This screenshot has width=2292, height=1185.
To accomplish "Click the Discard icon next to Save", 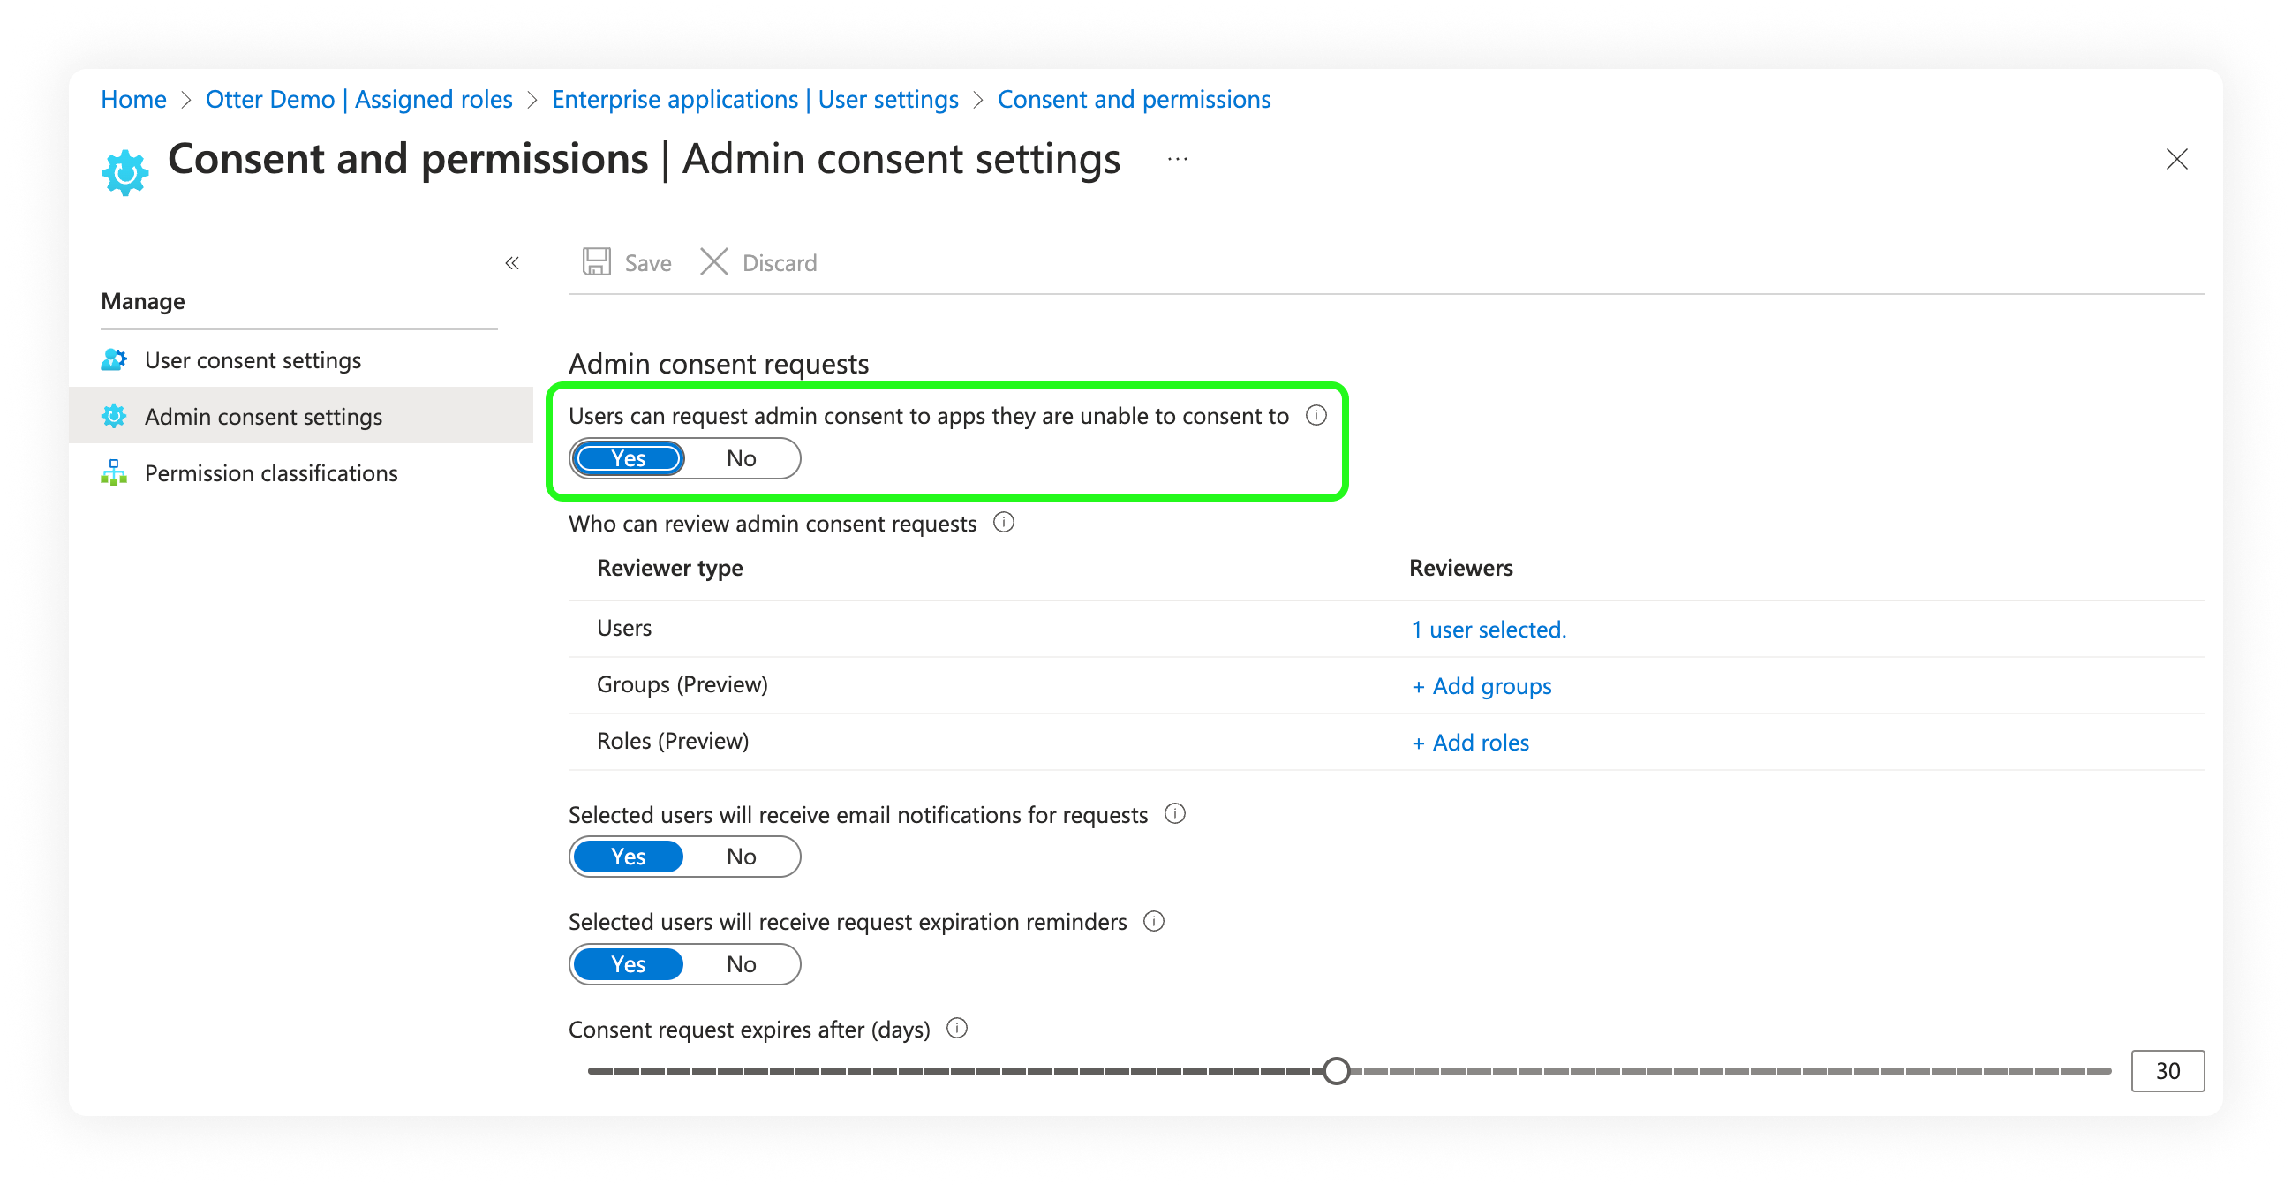I will 713,261.
